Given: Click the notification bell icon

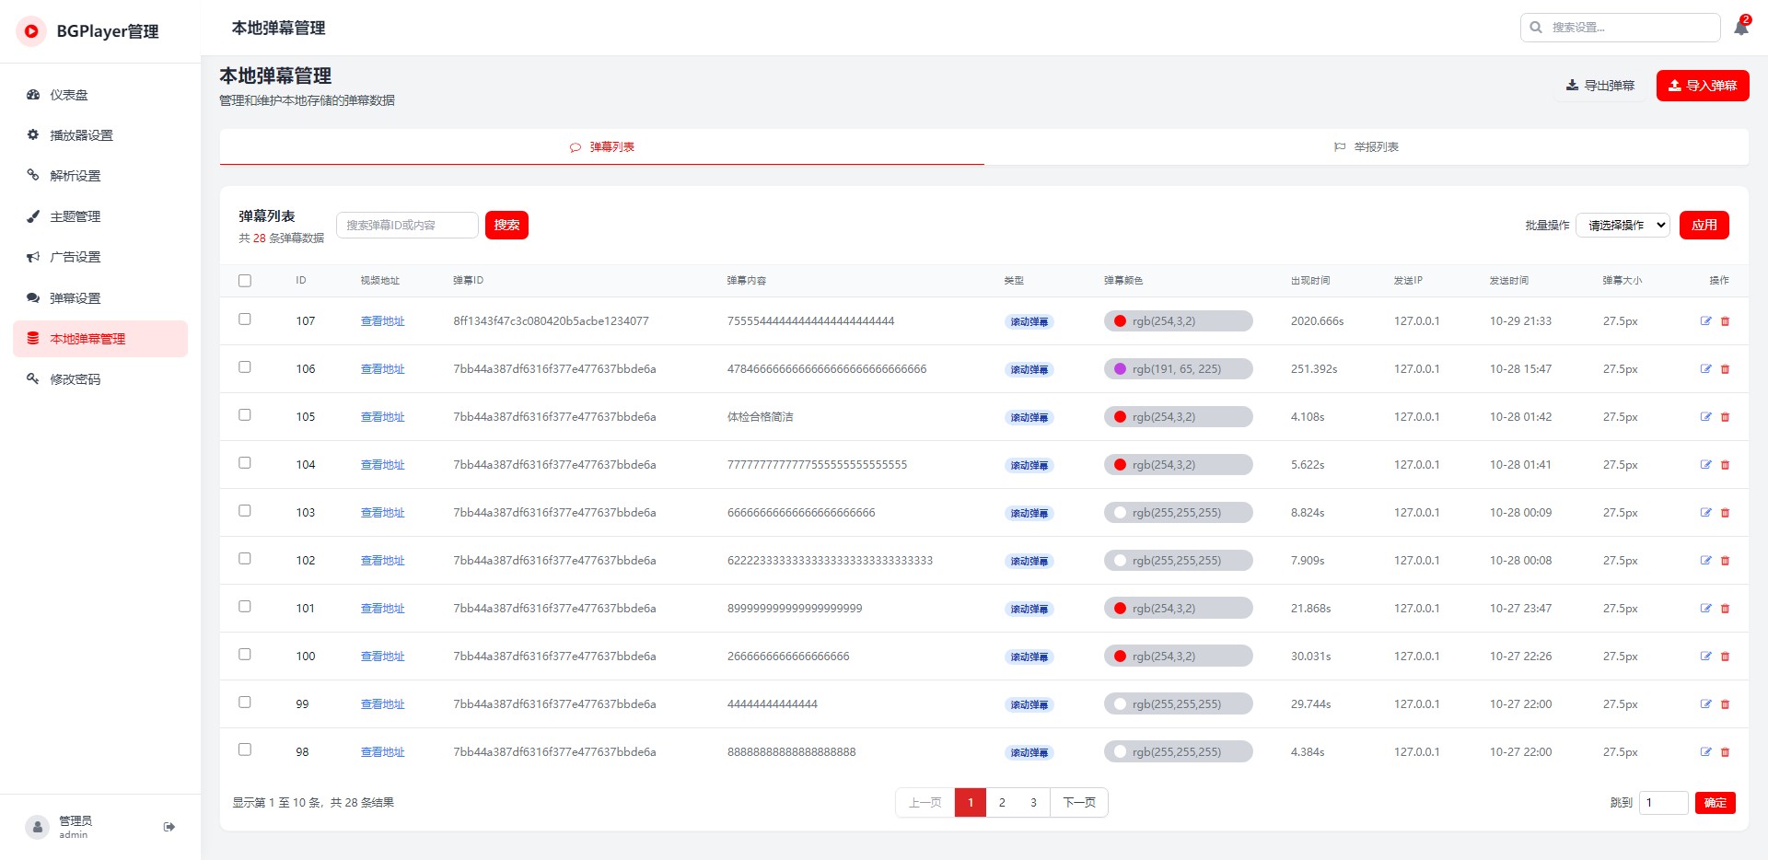Looking at the screenshot, I should pyautogui.click(x=1740, y=28).
